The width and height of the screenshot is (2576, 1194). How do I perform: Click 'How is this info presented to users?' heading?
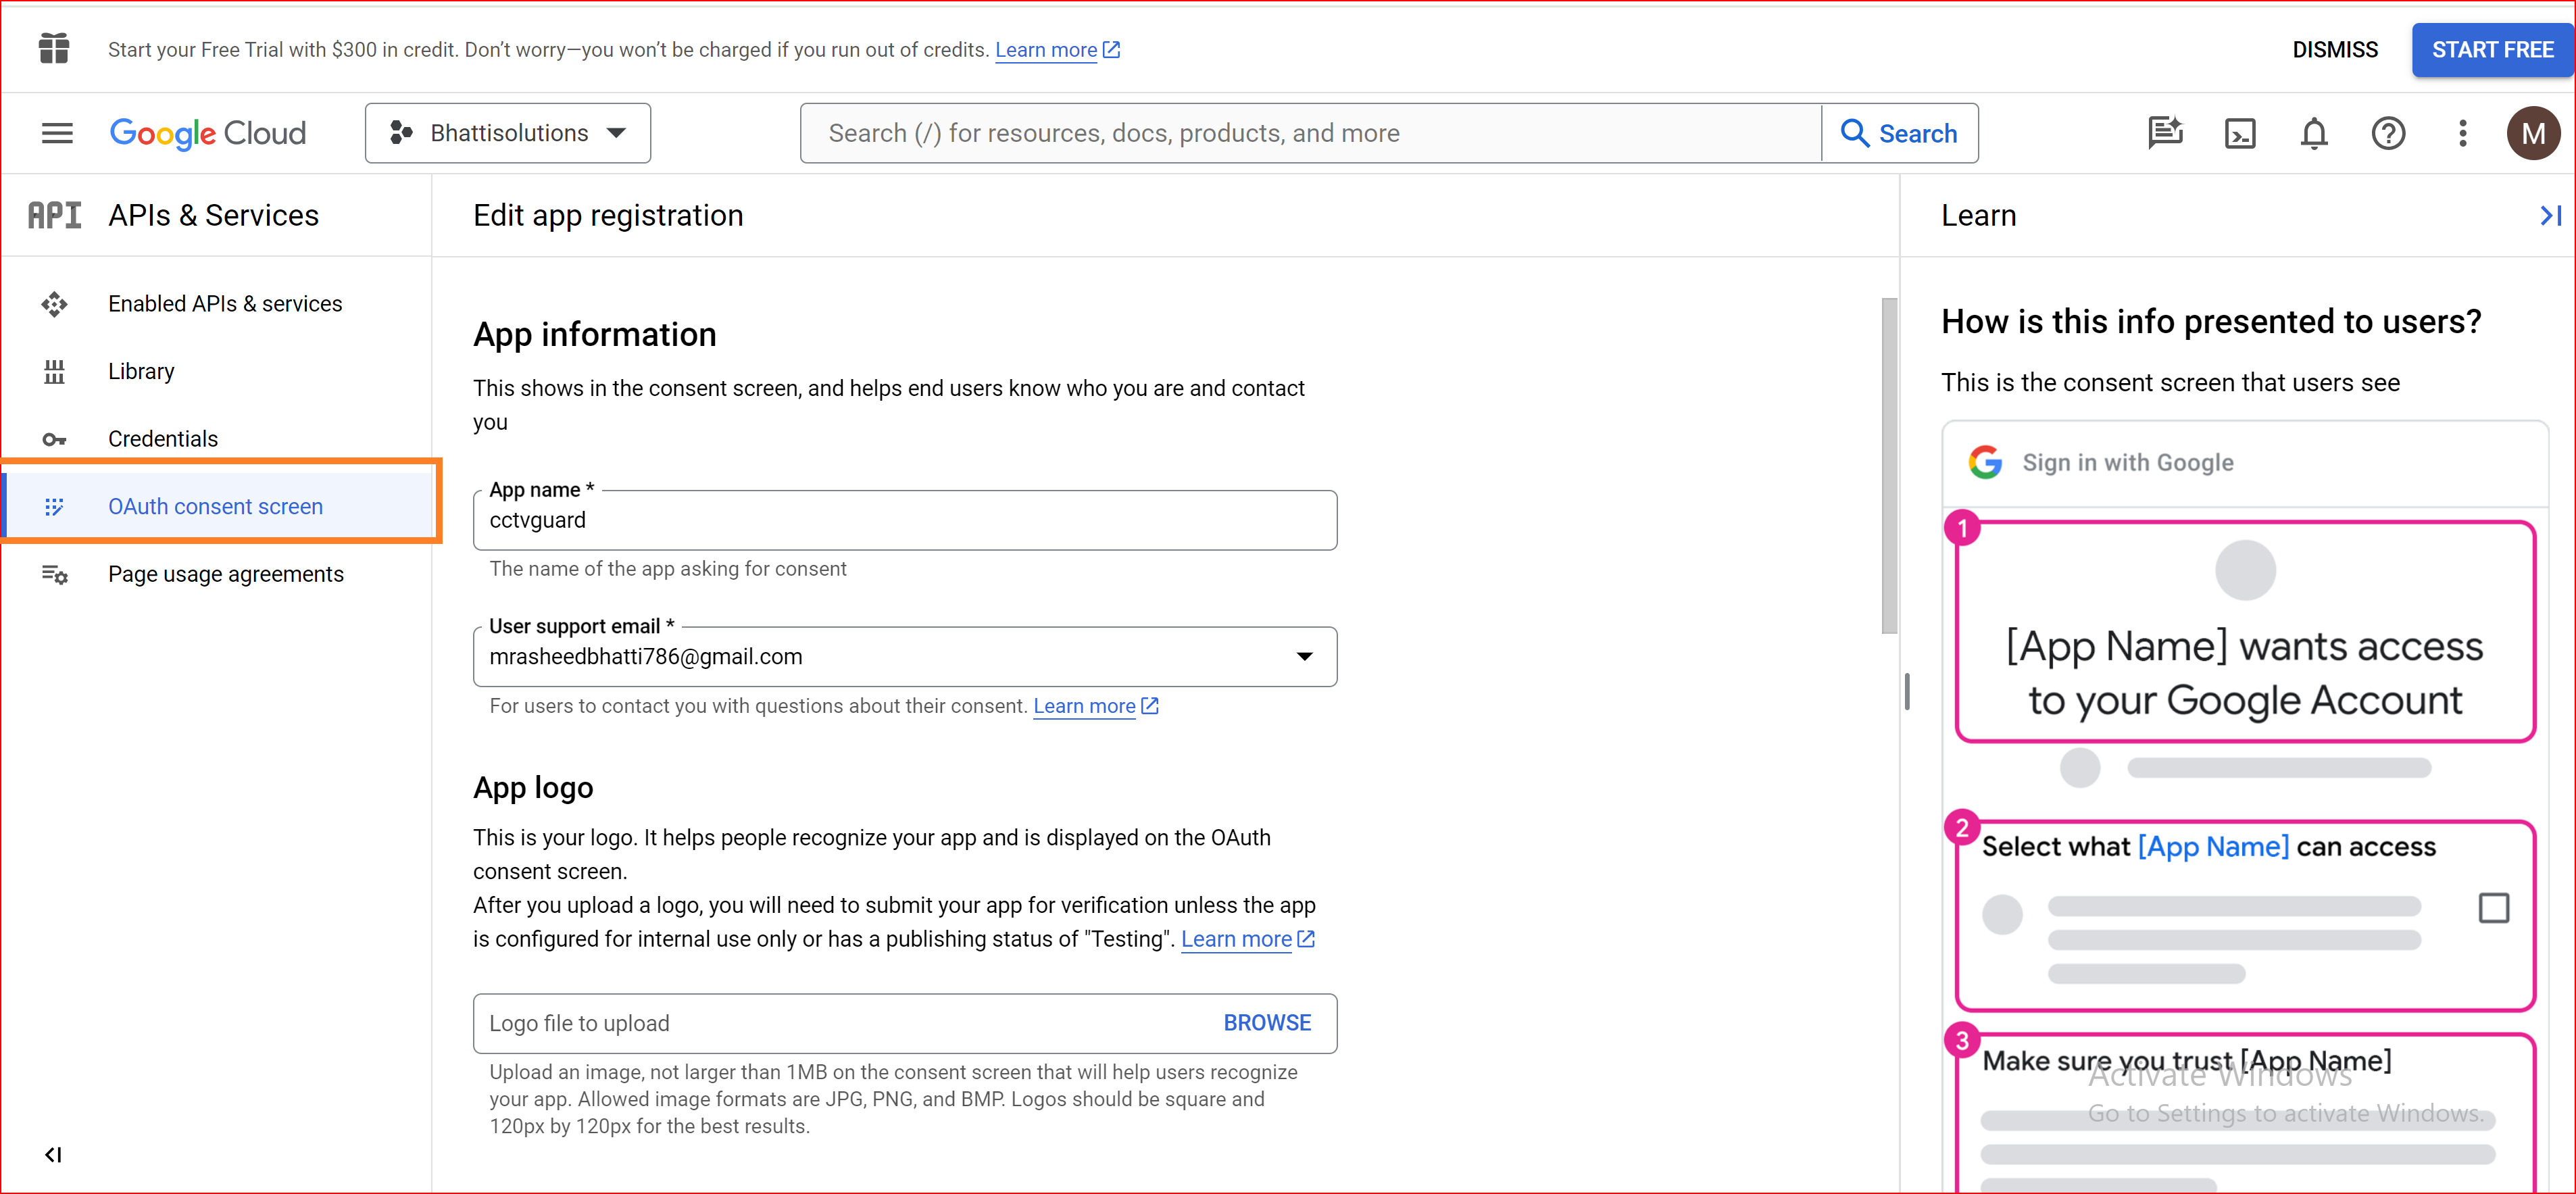(x=2211, y=322)
